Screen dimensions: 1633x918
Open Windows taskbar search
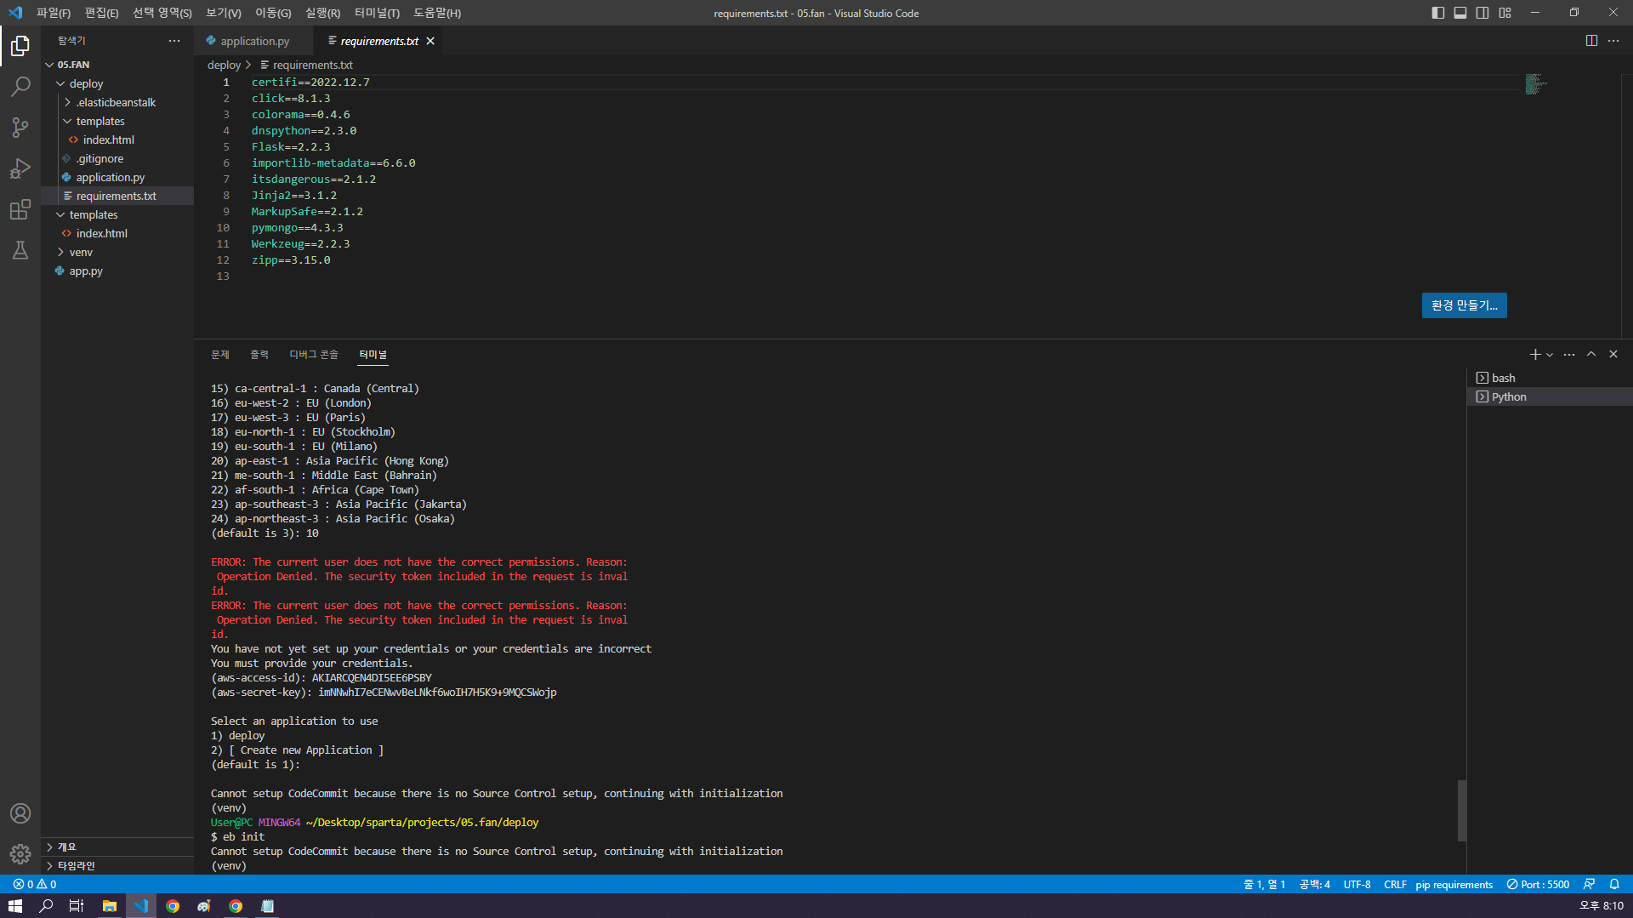47,906
